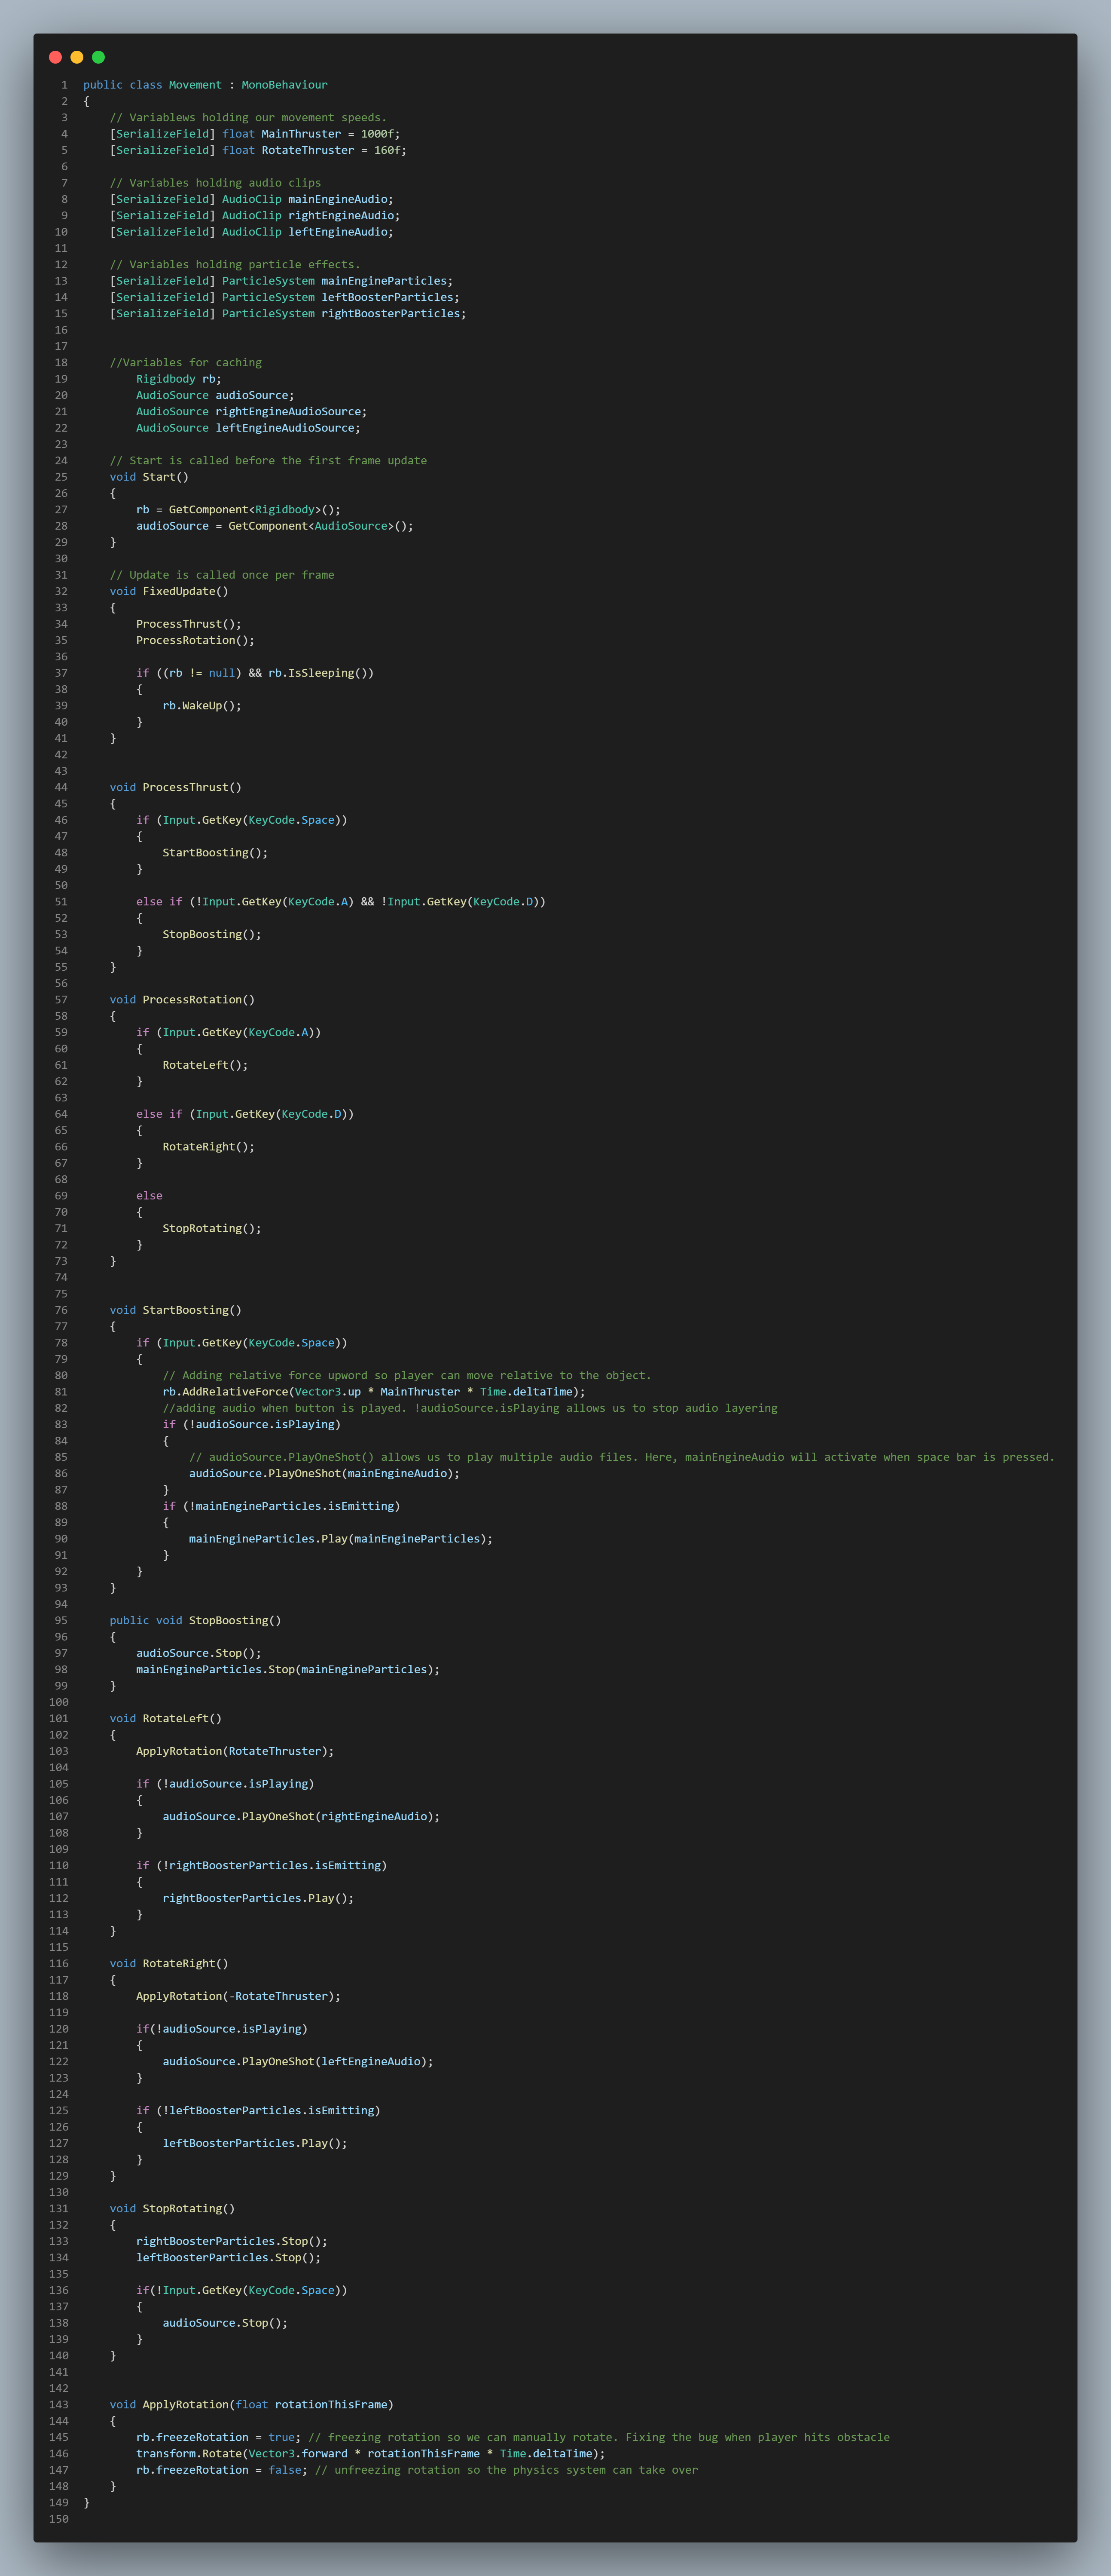Click the 'StopBoosting();' call statement
The image size is (1111, 2576).
click(212, 935)
